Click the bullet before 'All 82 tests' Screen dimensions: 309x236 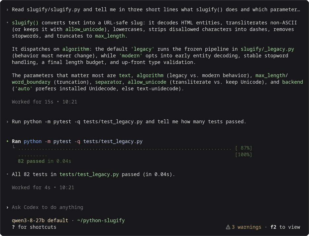pos(7,174)
